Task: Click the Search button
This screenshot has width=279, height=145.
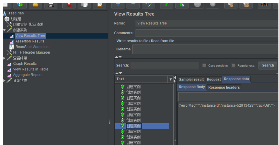Action: point(268,65)
